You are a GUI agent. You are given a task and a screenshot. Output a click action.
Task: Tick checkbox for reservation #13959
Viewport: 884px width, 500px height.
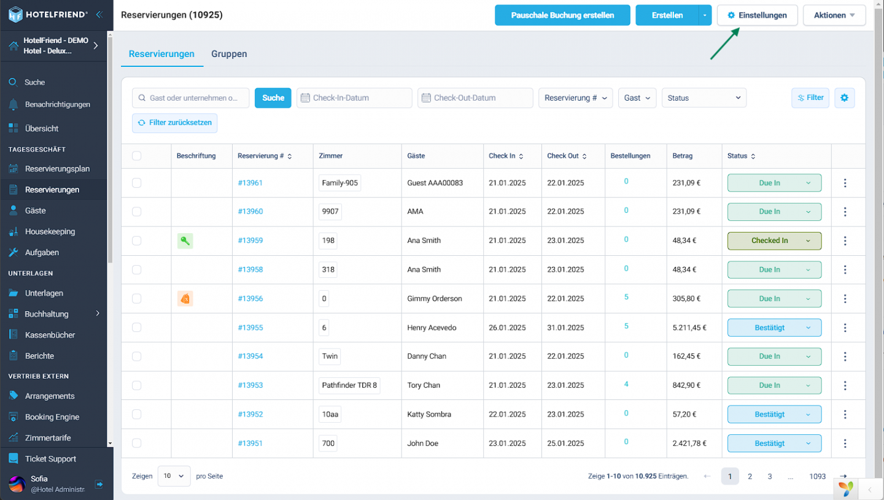136,240
